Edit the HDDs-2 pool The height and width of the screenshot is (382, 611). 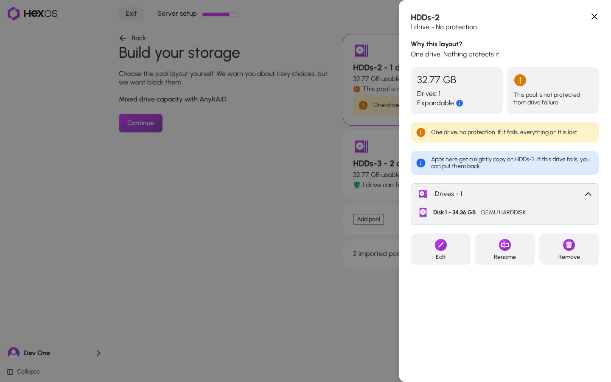click(x=440, y=249)
